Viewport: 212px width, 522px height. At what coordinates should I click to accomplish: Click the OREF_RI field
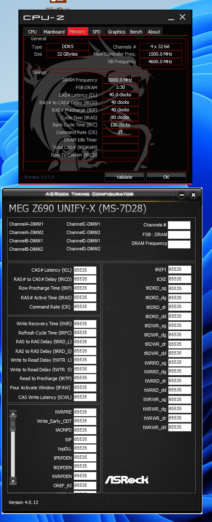click(x=85, y=486)
